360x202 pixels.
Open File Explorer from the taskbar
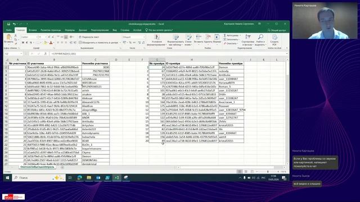pyautogui.click(x=89, y=178)
